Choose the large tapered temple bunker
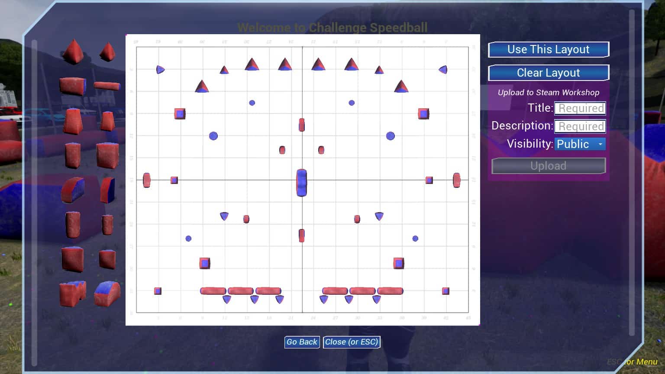This screenshot has height=374, width=665. click(73, 121)
